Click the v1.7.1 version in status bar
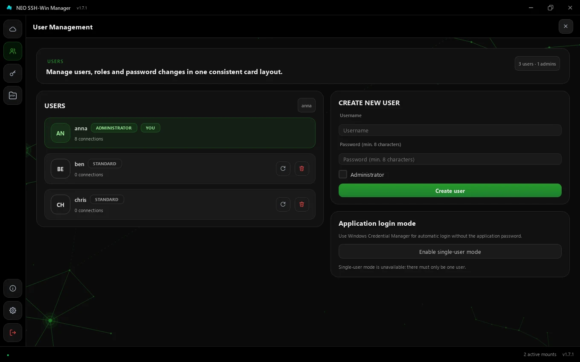The image size is (580, 362). point(568,354)
